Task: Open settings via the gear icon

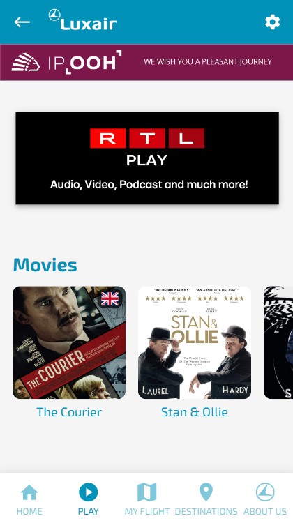Action: tap(272, 22)
